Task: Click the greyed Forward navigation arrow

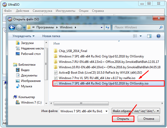Action: pyautogui.click(x=19, y=28)
